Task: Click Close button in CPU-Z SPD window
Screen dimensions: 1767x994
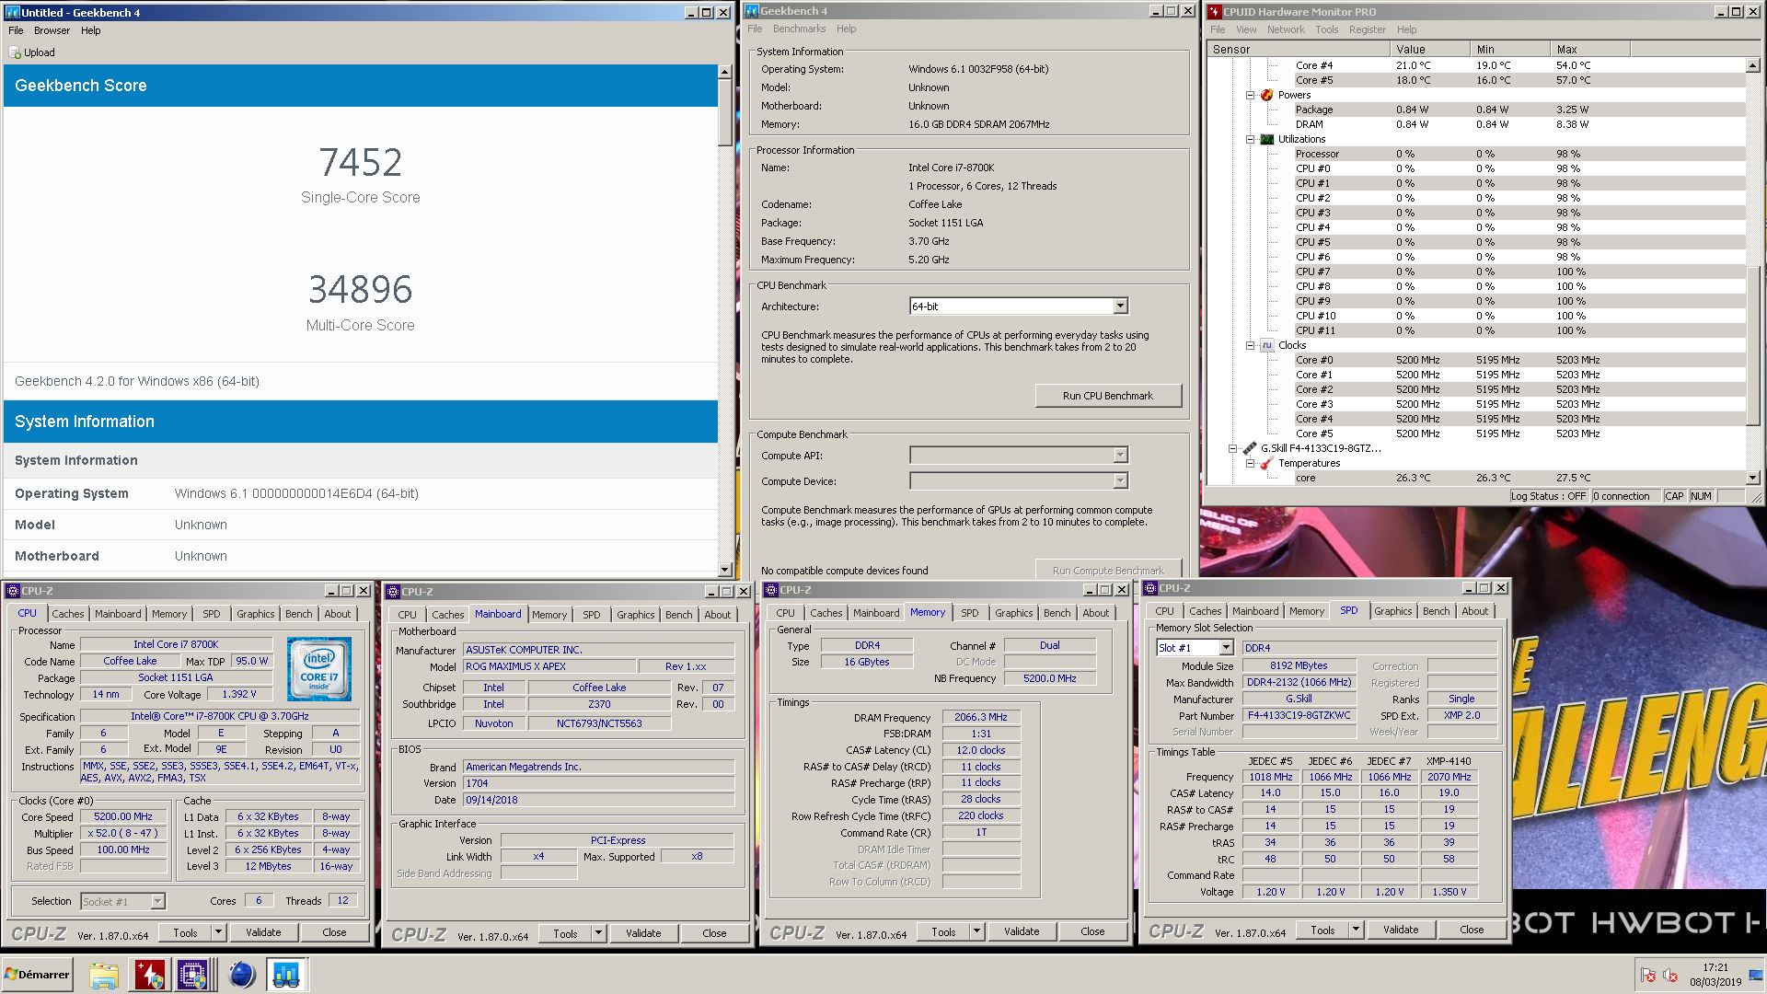Action: pos(1472,930)
